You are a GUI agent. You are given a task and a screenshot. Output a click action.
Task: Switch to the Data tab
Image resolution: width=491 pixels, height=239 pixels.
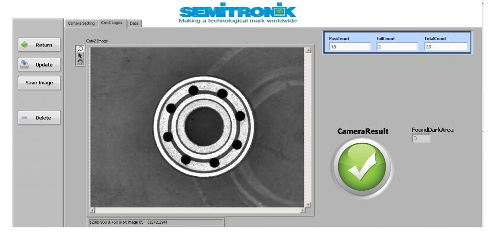pyautogui.click(x=134, y=23)
